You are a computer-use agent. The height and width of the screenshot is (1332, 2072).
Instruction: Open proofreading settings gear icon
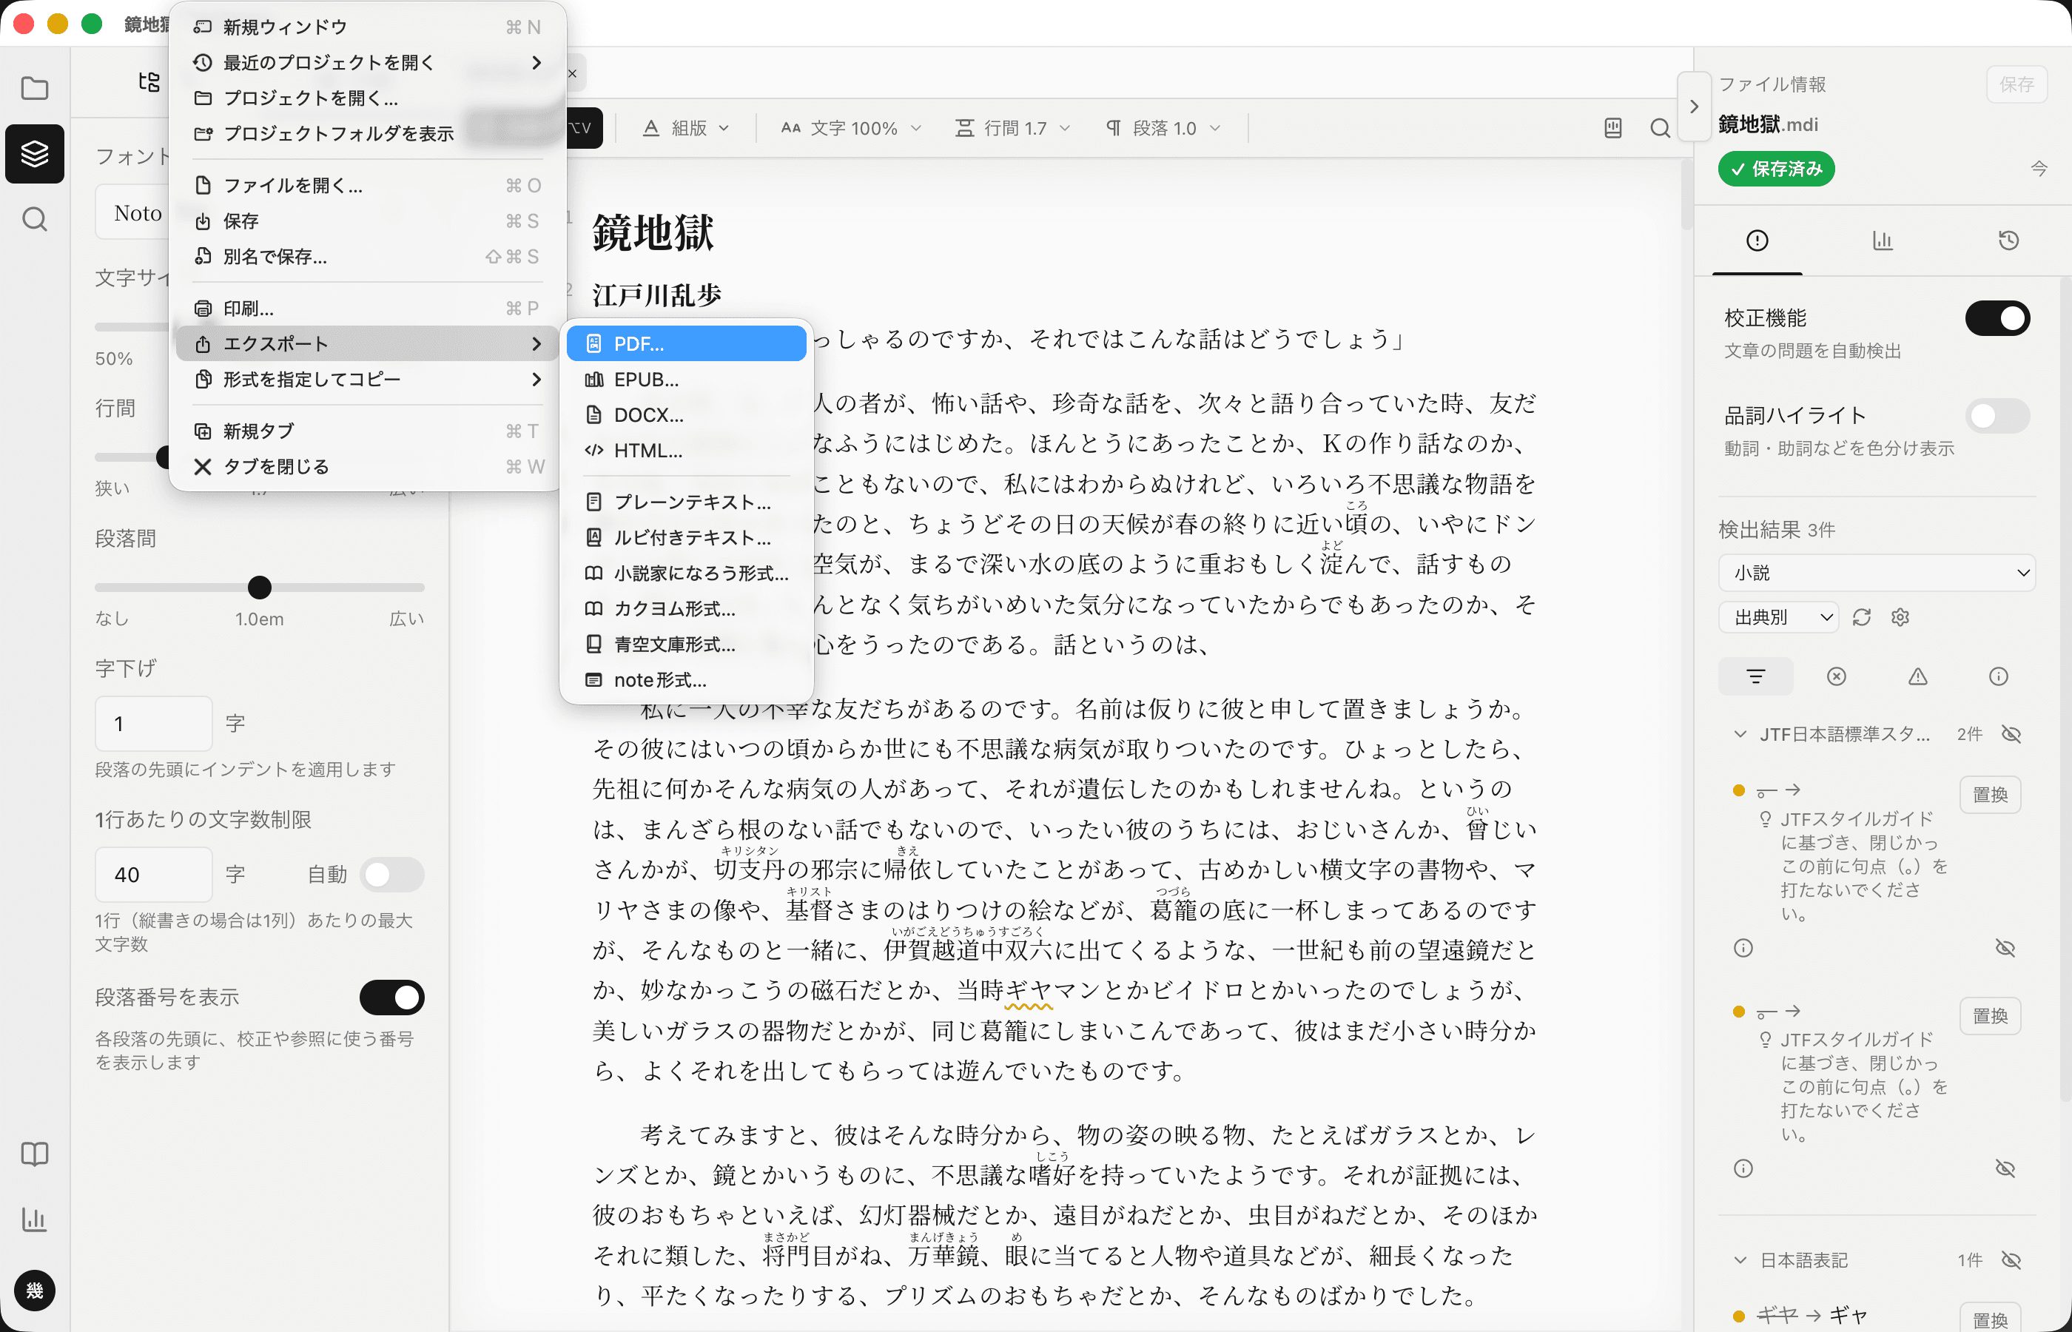point(1900,616)
